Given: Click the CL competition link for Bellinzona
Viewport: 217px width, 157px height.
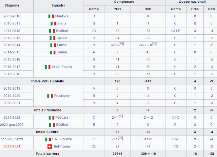Looking at the screenshot, I should 94,146.
